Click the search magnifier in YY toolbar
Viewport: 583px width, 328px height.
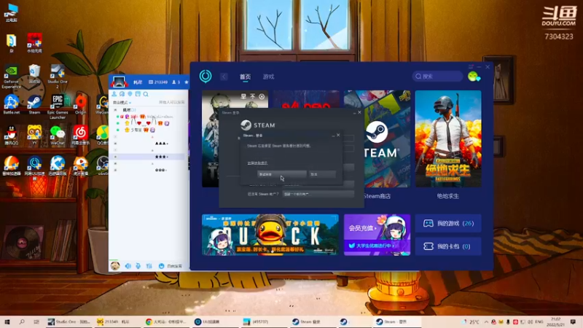pos(146,94)
